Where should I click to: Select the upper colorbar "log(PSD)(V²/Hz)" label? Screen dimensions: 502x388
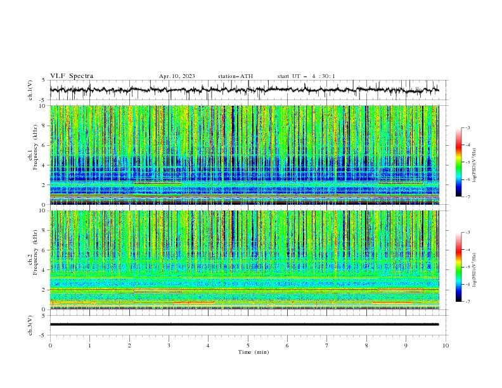click(x=474, y=165)
